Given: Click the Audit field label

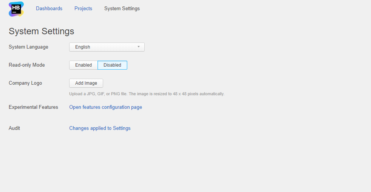Looking at the screenshot, I should coord(14,128).
